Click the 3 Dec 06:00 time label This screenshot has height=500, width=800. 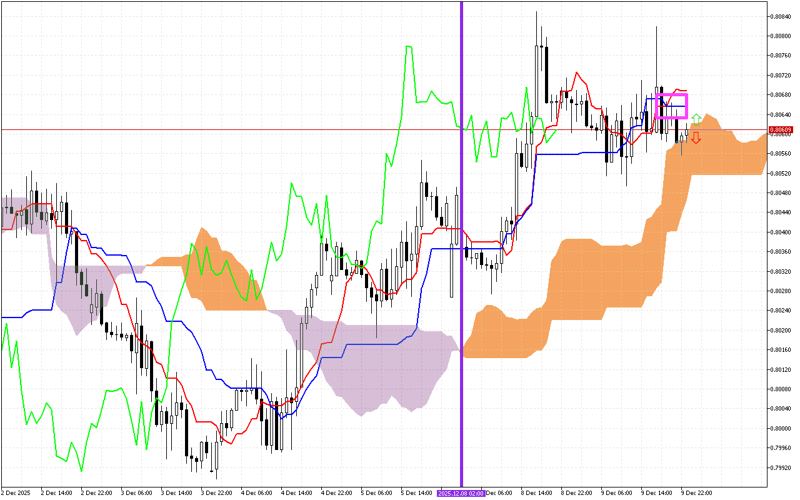[136, 492]
